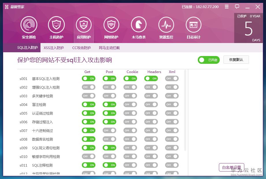
Task: Select the SQL同义语句检测 rule name
Action: click(x=46, y=148)
